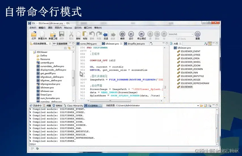
Task: Switch to the 问题 tab
Action: pos(47,106)
